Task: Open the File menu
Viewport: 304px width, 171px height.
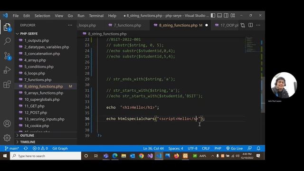Action: (16, 16)
